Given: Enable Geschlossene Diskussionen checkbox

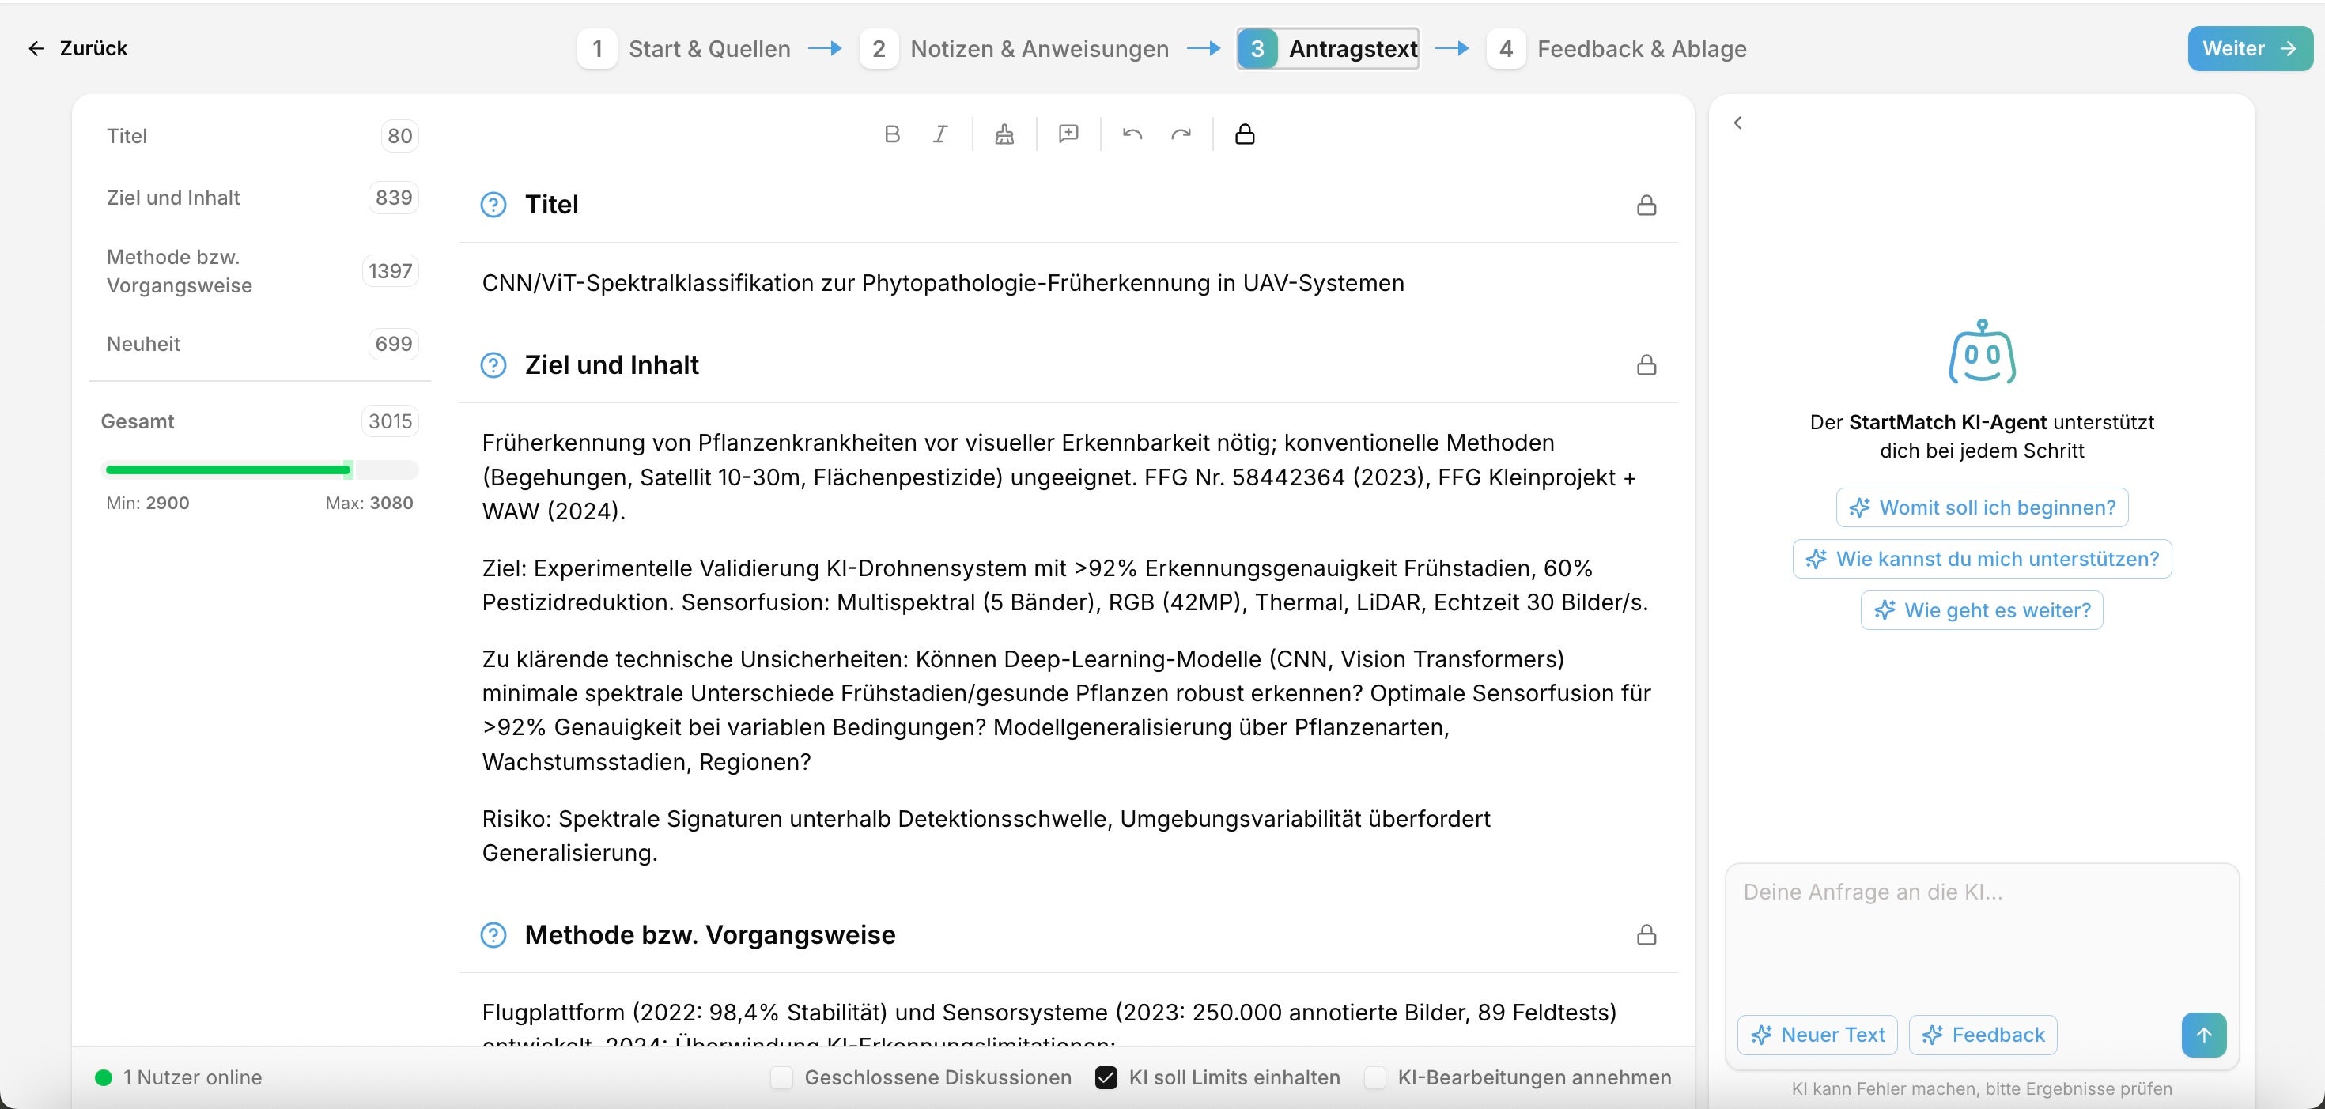Looking at the screenshot, I should coord(781,1077).
